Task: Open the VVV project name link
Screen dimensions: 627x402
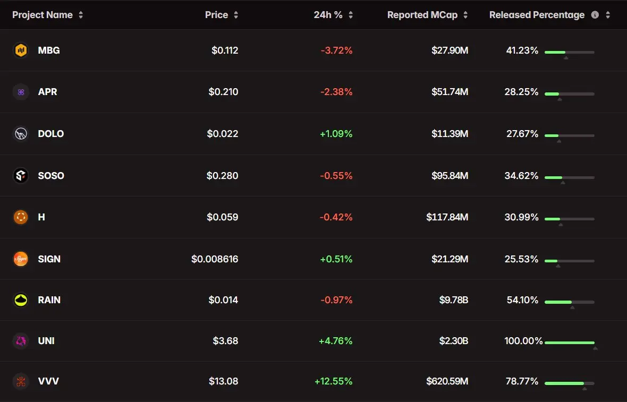Action: (x=48, y=381)
